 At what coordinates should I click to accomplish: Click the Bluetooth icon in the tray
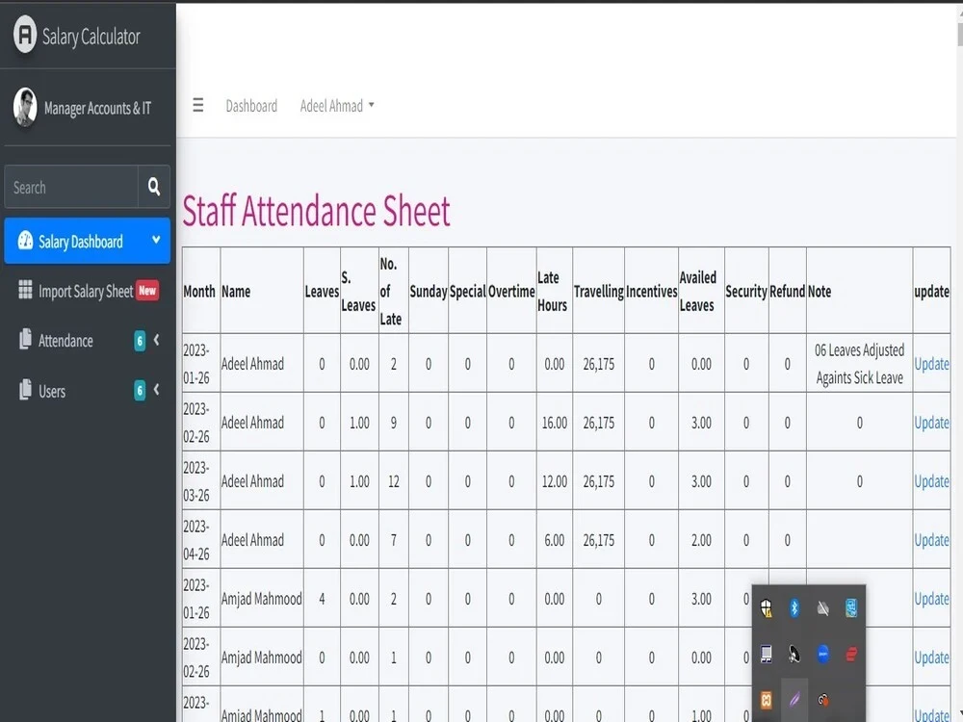[794, 608]
